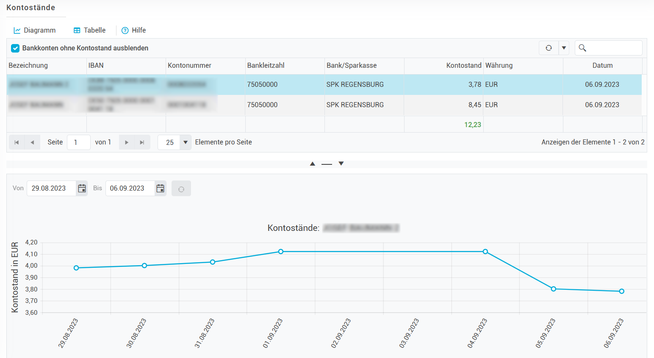Expand the panel with down triangle
Image resolution: width=654 pixels, height=358 pixels.
point(341,164)
